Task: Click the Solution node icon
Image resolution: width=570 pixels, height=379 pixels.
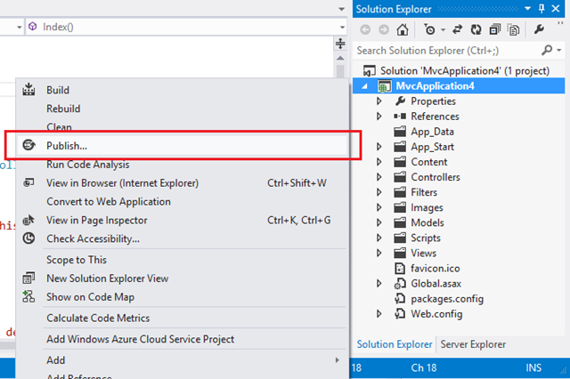Action: (370, 70)
